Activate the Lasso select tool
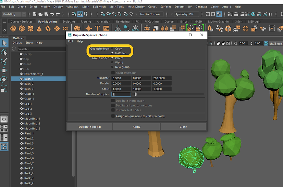 4,52
